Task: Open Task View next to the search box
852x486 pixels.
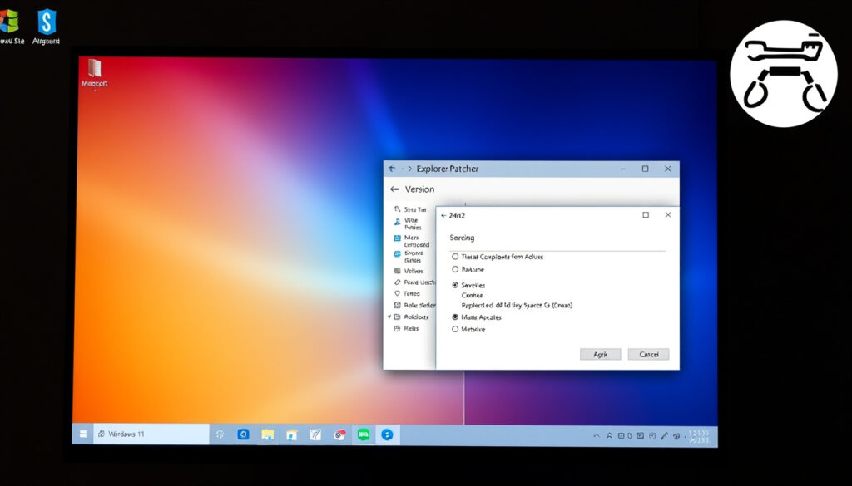Action: [x=220, y=434]
